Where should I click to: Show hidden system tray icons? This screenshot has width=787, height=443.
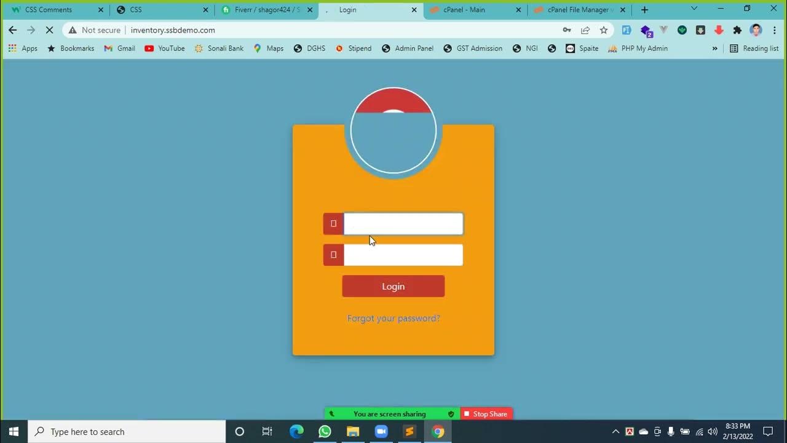pyautogui.click(x=615, y=431)
